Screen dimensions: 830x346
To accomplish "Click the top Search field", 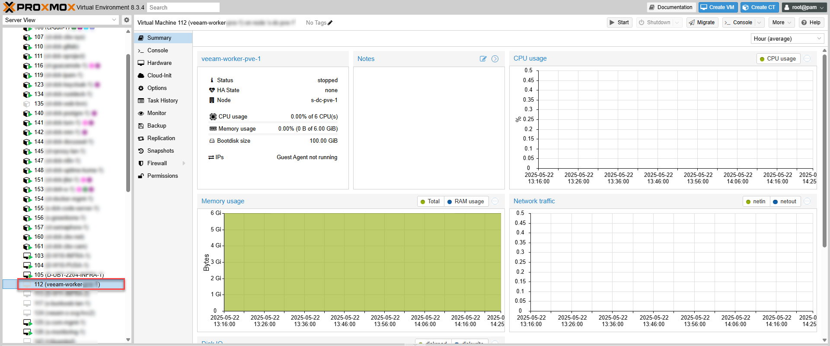I will click(183, 7).
